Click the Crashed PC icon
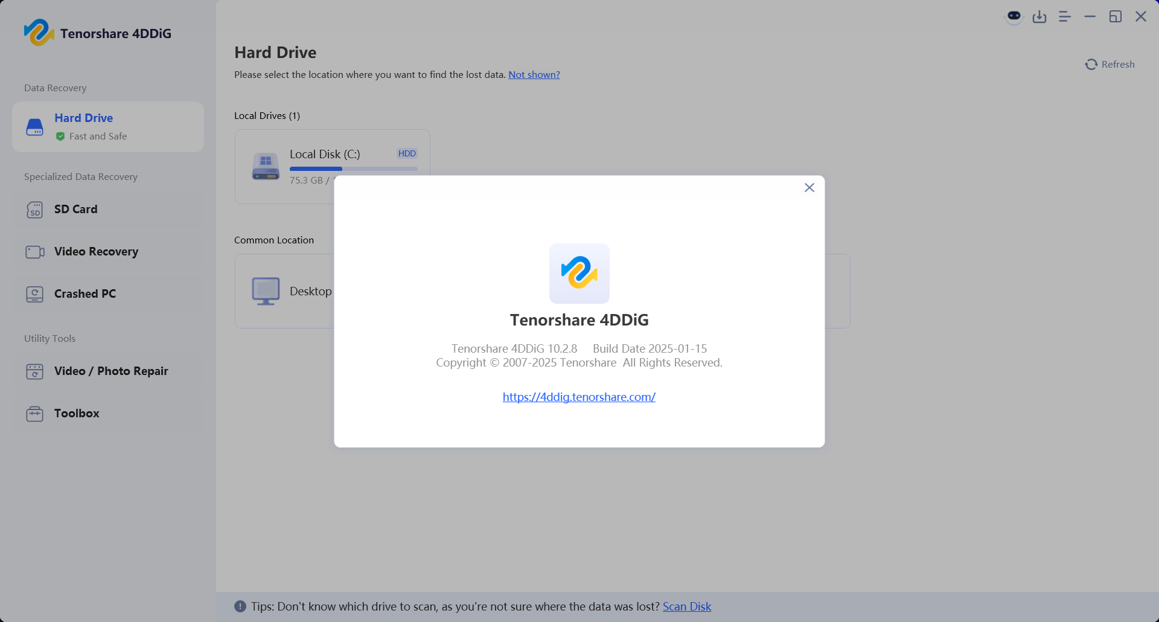This screenshot has width=1159, height=622. [x=35, y=294]
